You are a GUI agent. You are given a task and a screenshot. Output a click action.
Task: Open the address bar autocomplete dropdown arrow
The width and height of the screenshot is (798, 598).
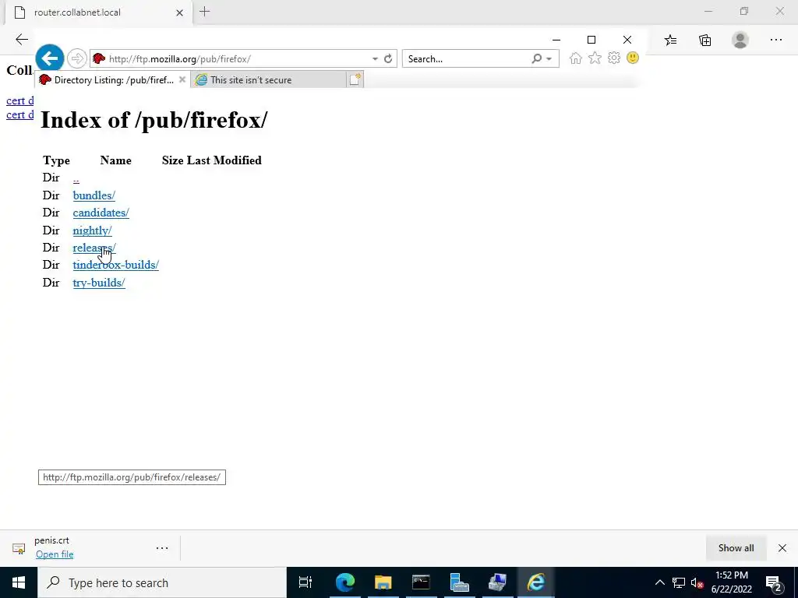375,59
